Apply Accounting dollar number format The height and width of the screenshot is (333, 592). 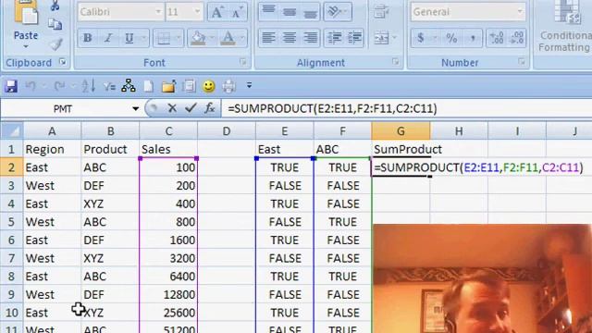420,38
